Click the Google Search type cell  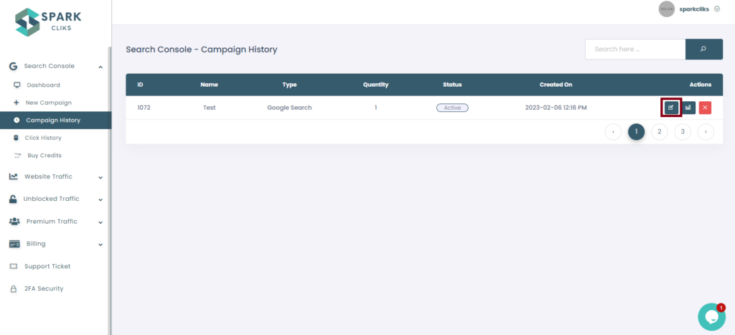(x=289, y=108)
